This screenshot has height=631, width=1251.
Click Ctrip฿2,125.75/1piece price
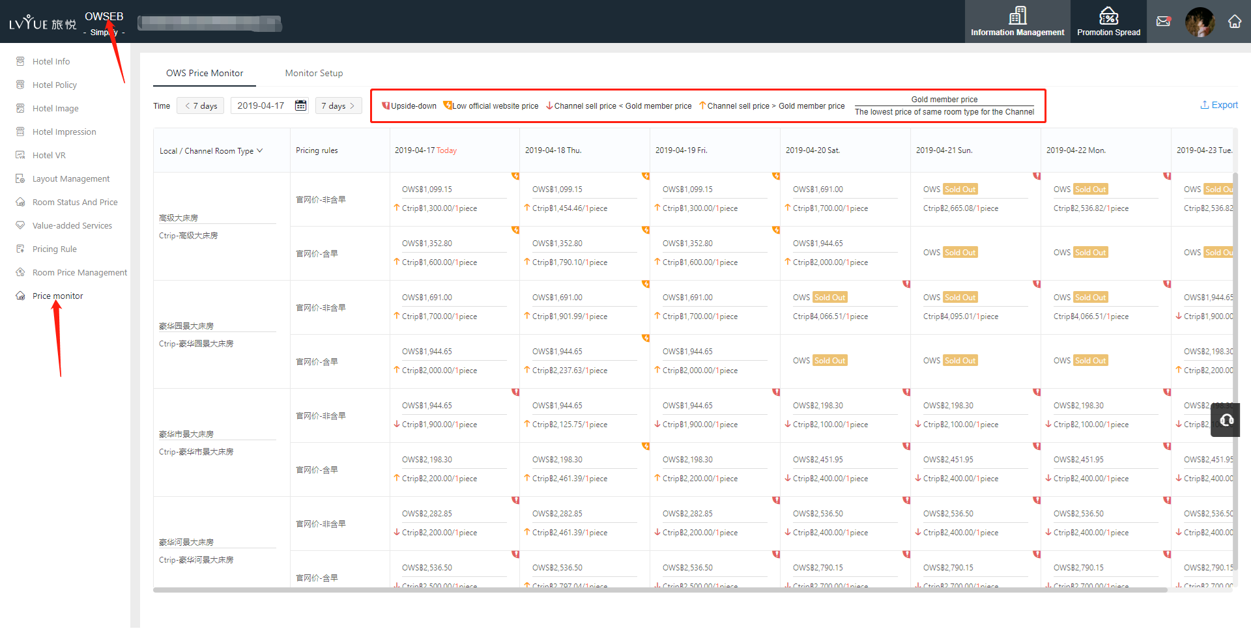[x=569, y=425]
